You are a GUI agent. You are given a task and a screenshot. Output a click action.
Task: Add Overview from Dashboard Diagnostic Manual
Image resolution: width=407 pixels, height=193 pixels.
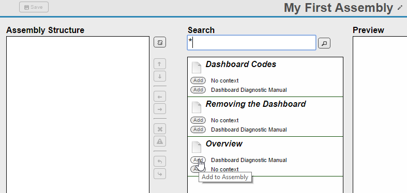pos(198,160)
